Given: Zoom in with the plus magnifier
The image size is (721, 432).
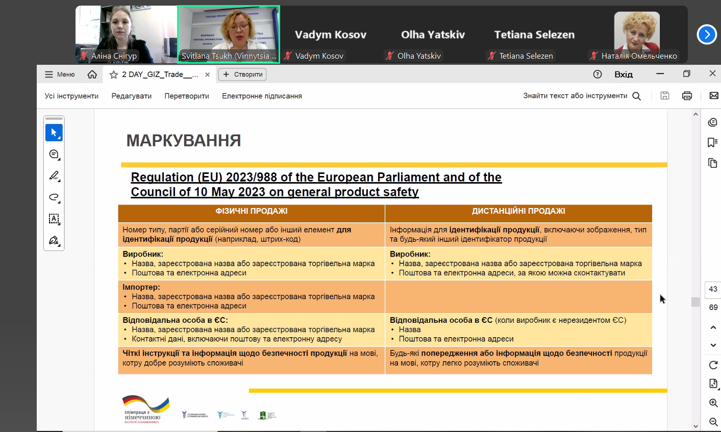Looking at the screenshot, I should [713, 403].
